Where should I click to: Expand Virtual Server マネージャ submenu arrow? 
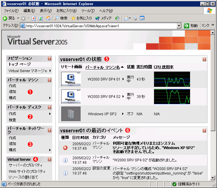tap(50, 71)
